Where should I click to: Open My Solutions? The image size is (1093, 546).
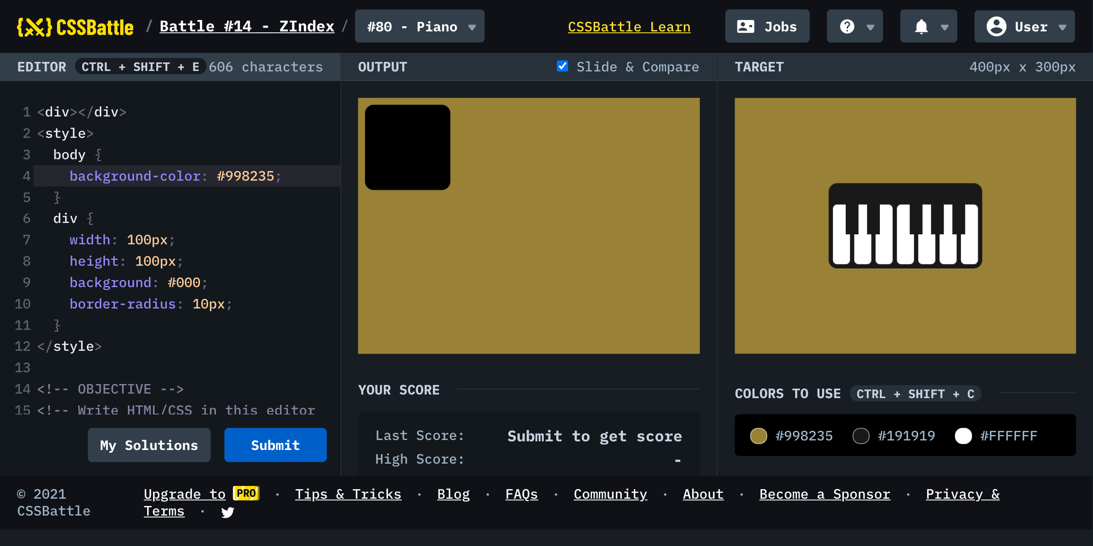point(149,445)
